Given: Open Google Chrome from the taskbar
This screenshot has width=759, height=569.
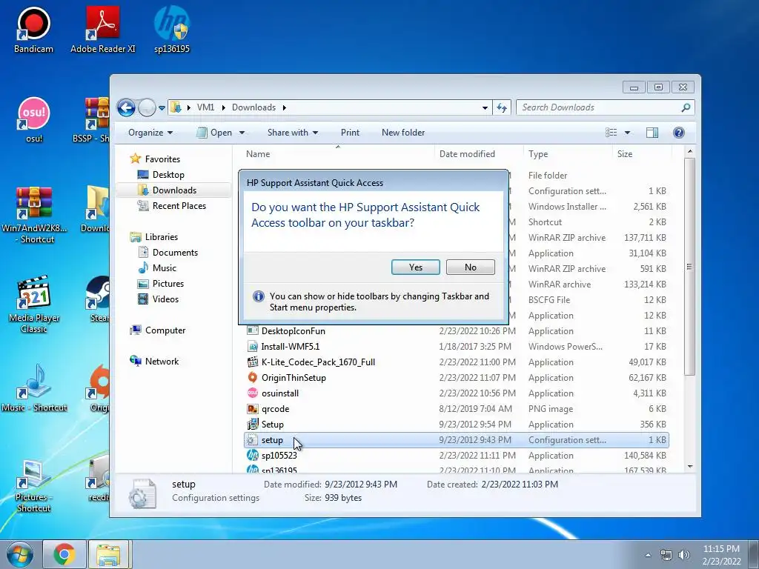Looking at the screenshot, I should (x=64, y=554).
